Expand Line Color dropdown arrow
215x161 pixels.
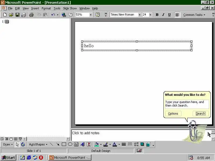tap(110, 144)
